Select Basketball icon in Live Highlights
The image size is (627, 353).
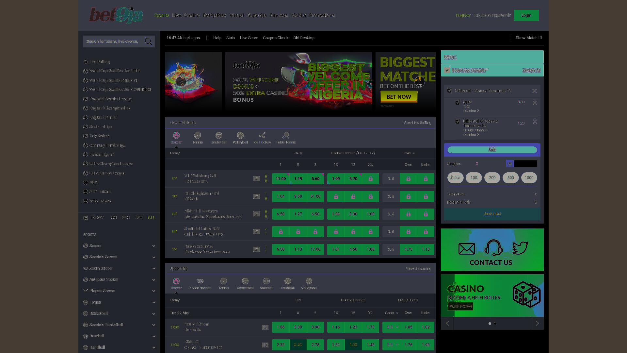pyautogui.click(x=219, y=135)
